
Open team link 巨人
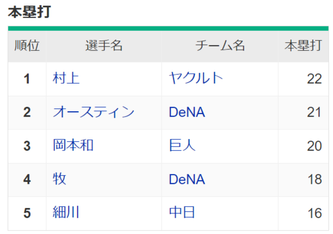pos(182,146)
